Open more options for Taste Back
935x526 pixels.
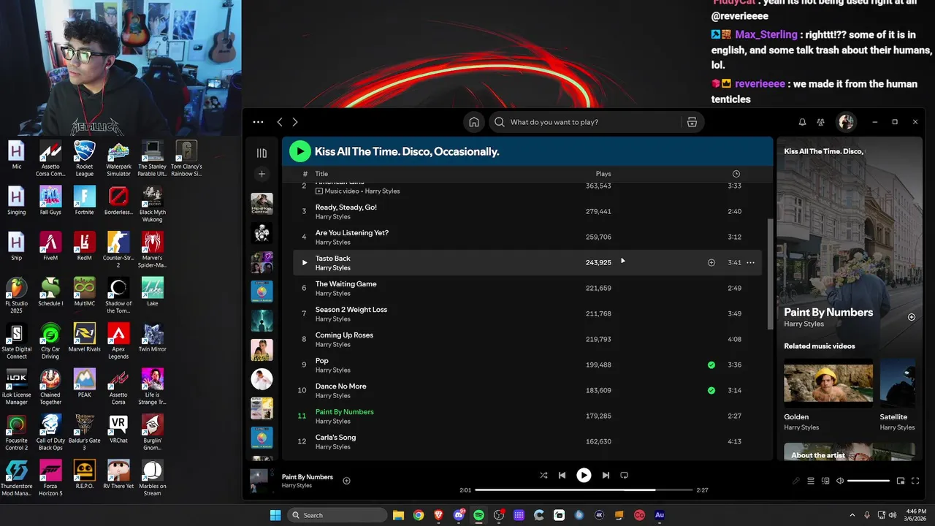(750, 262)
